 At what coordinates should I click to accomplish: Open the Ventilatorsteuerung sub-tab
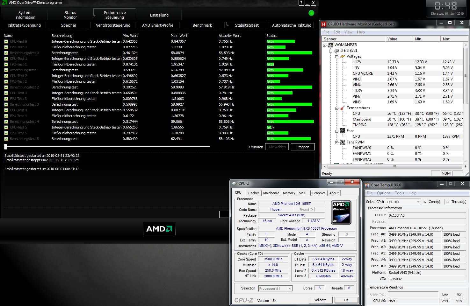click(113, 25)
